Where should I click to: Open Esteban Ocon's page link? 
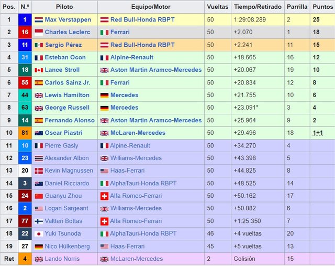[x=65, y=57]
